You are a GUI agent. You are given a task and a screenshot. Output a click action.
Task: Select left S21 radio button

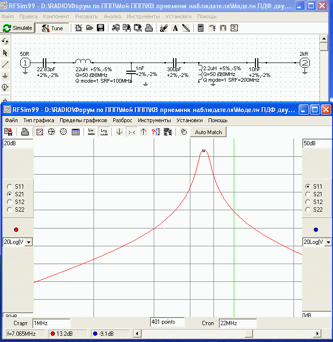9,194
